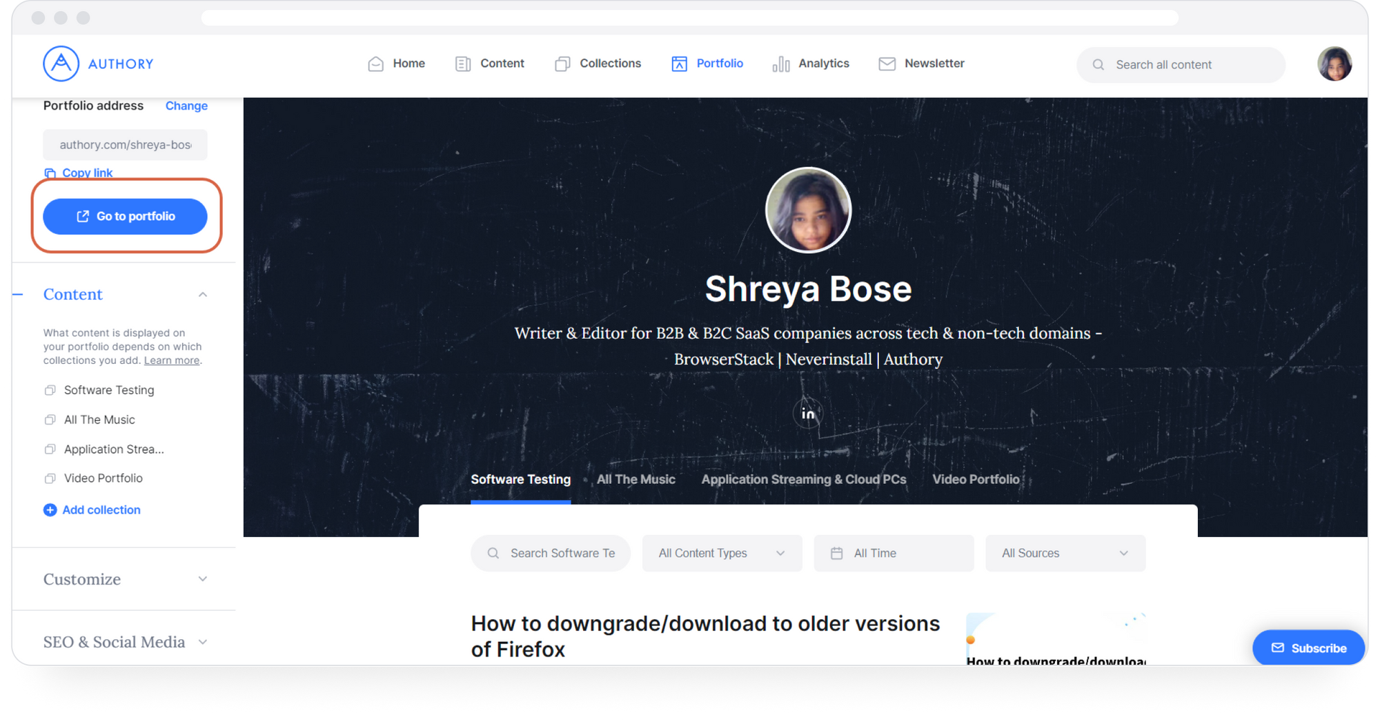Click the collection icon beside Software Testing
Image resolution: width=1380 pixels, height=722 pixels.
[50, 391]
